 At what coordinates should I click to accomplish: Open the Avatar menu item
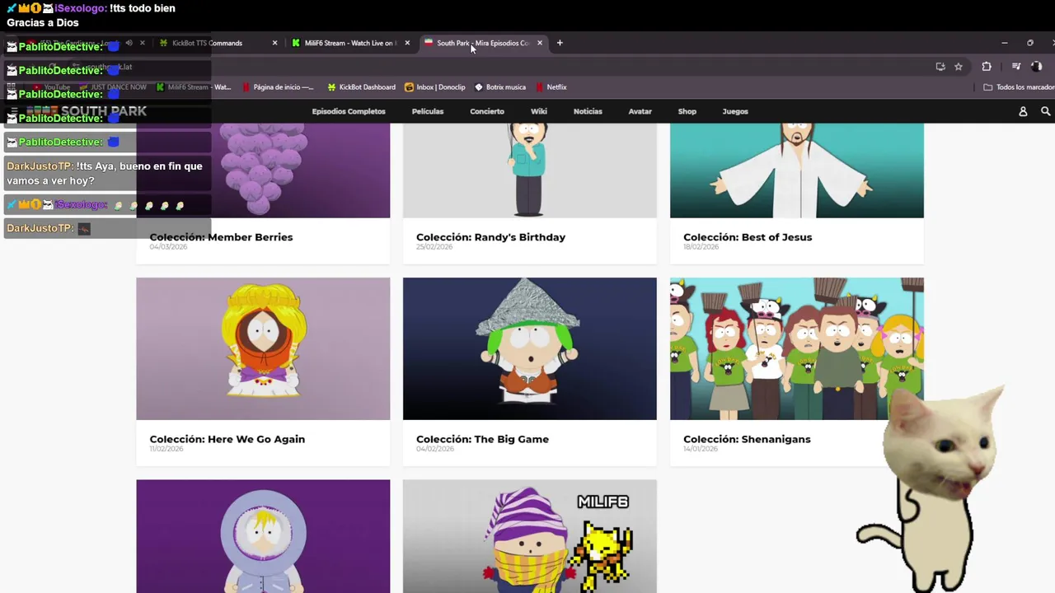click(640, 111)
